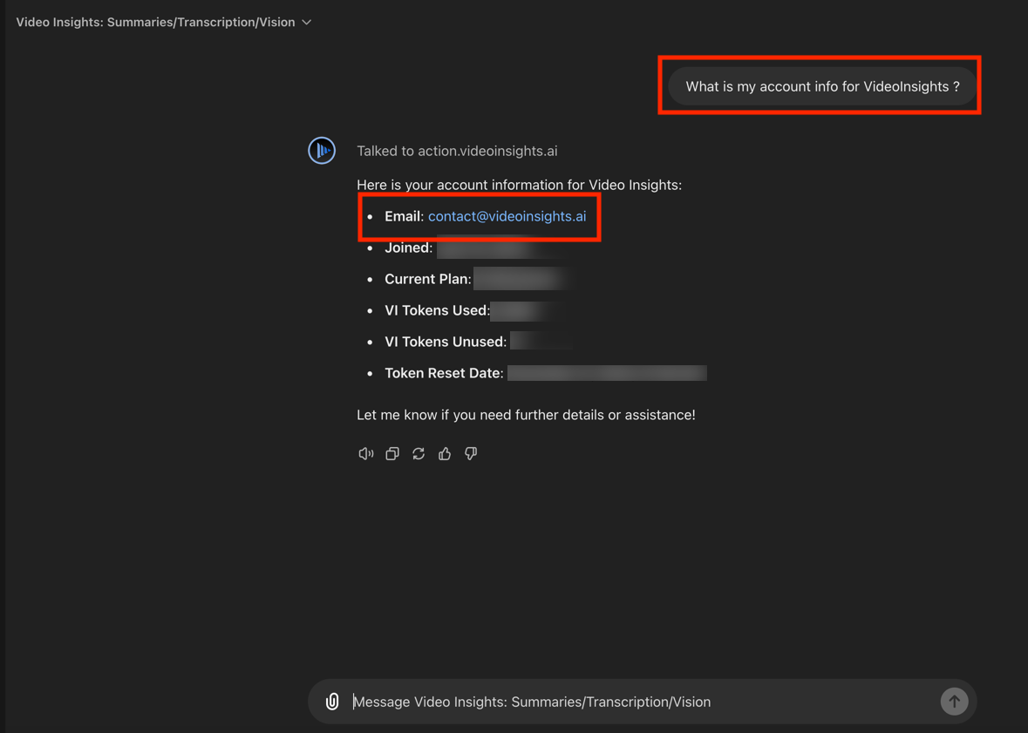This screenshot has height=733, width=1028.
Task: Click the 'Joined:' label
Action: pos(408,248)
